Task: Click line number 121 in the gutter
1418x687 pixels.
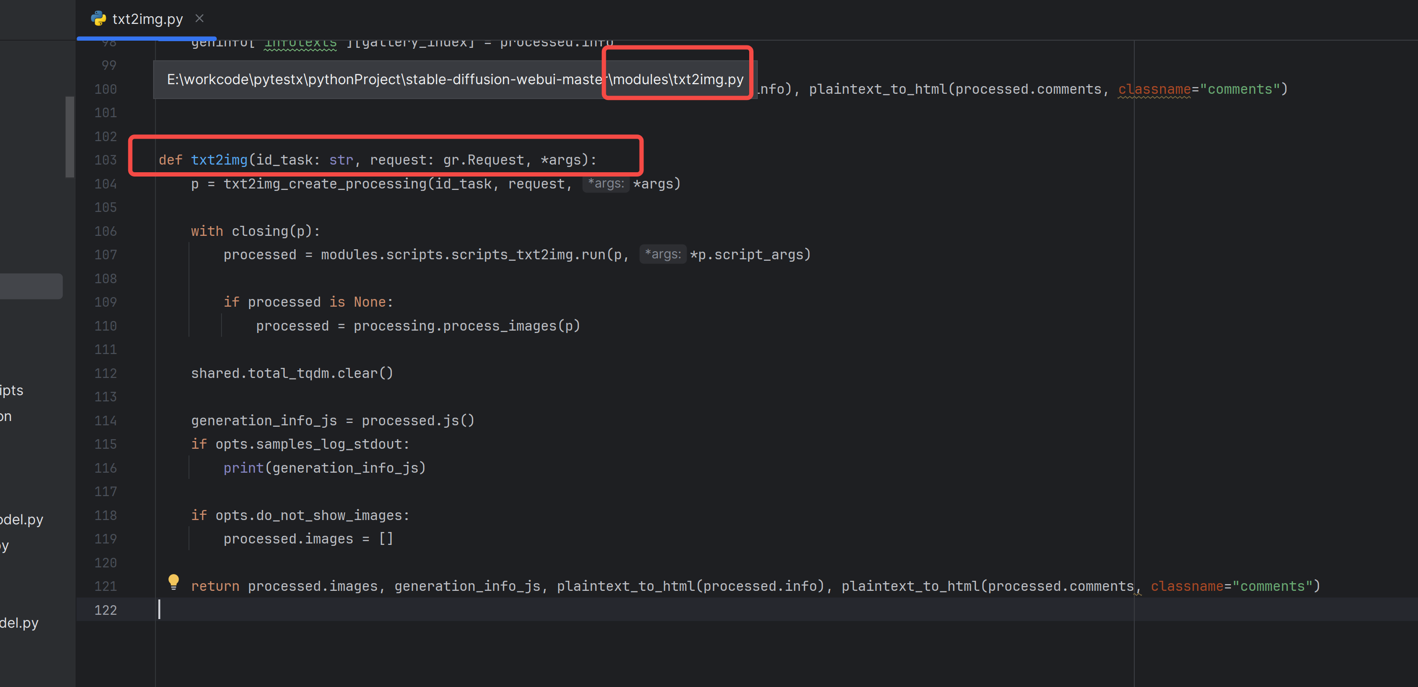Action: pyautogui.click(x=105, y=586)
